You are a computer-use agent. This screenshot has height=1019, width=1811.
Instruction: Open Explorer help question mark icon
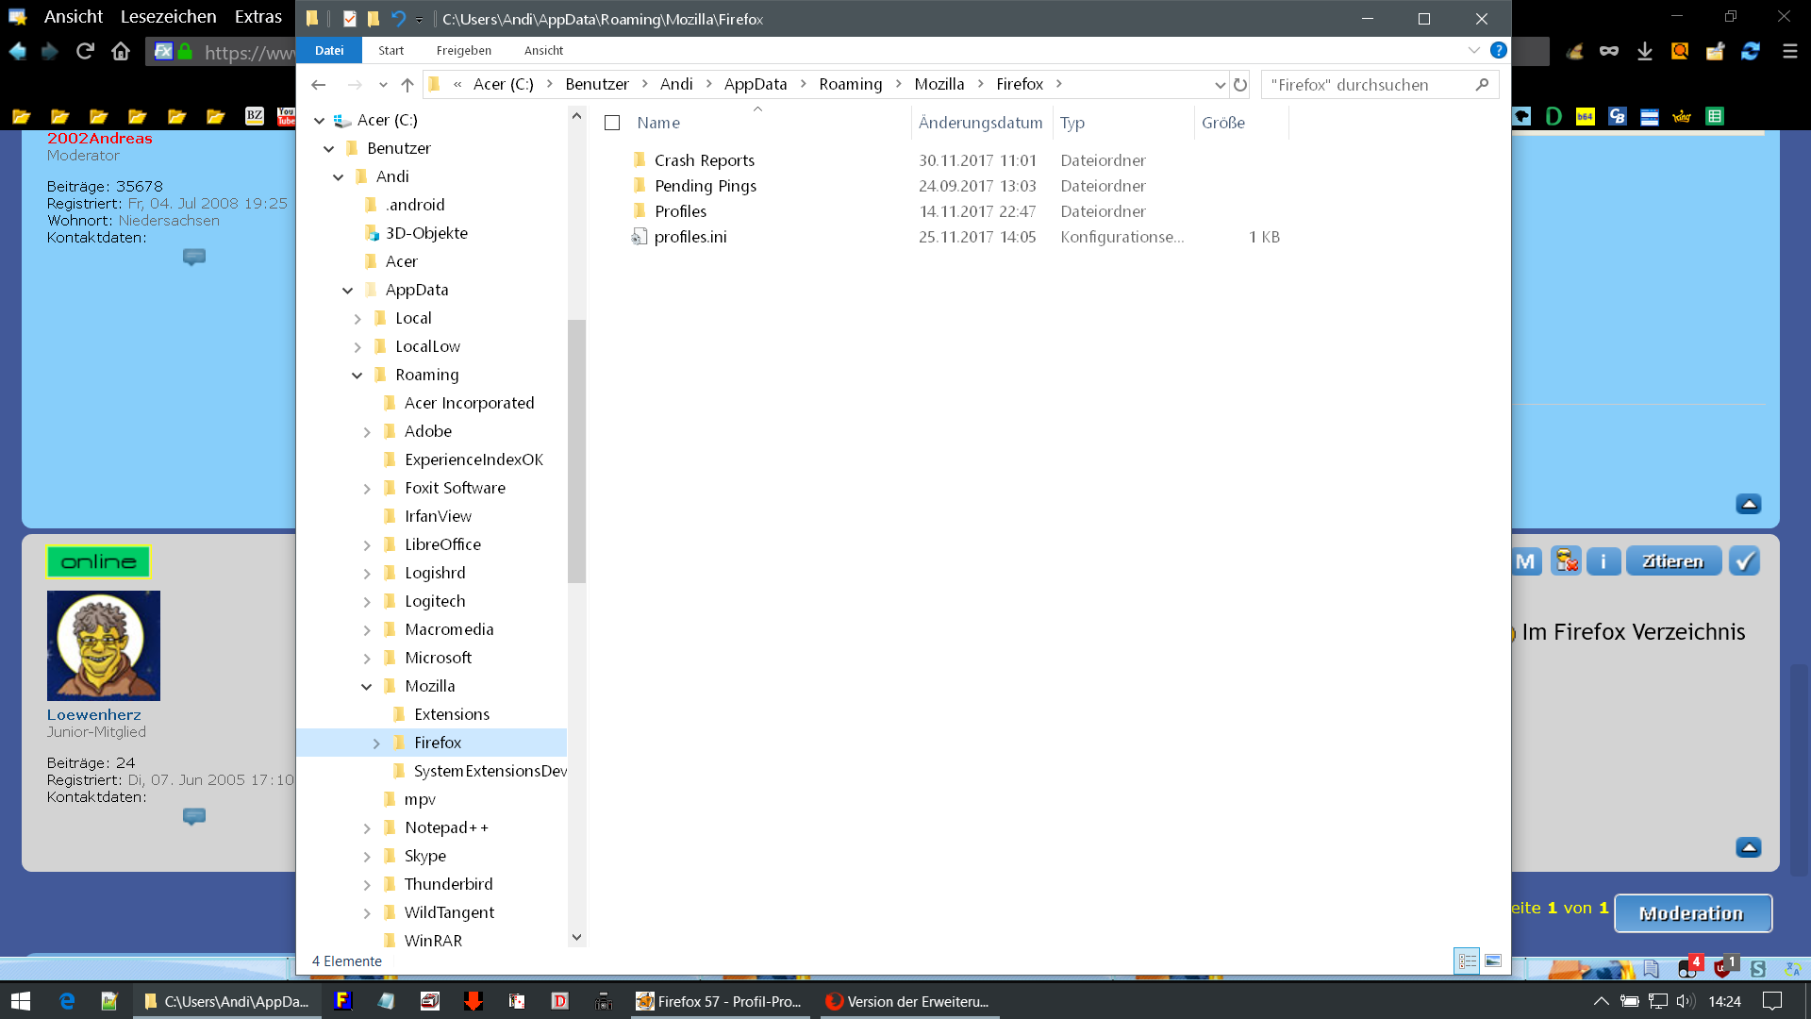pos(1498,50)
